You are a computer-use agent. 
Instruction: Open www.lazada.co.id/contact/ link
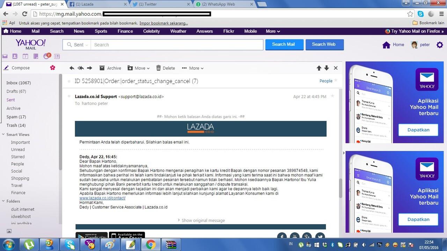pyautogui.click(x=102, y=198)
